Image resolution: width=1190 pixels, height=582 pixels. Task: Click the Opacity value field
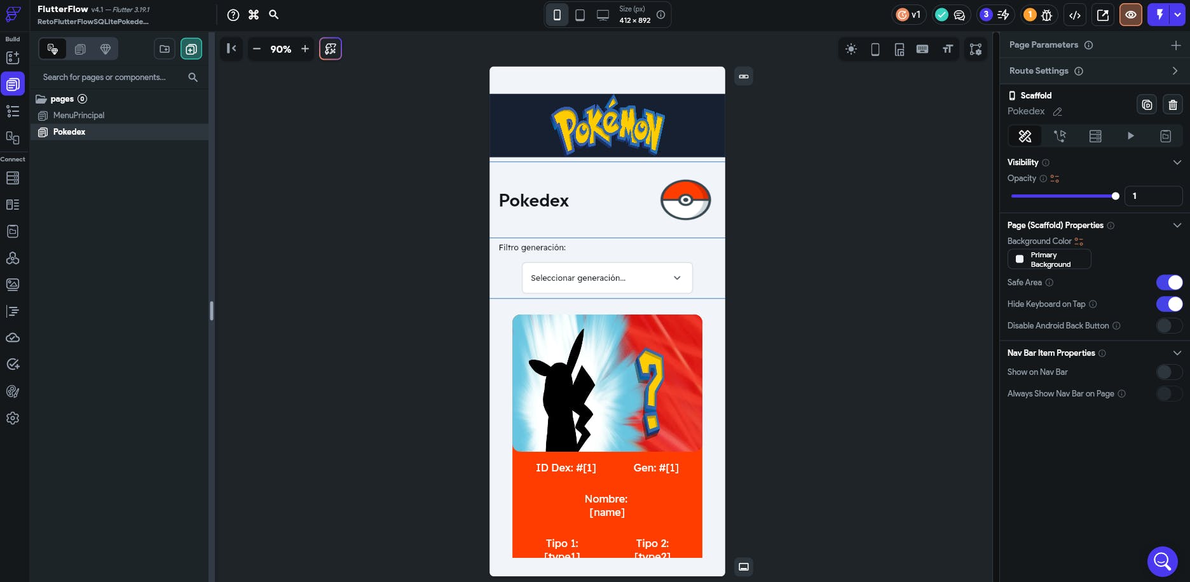click(x=1153, y=196)
